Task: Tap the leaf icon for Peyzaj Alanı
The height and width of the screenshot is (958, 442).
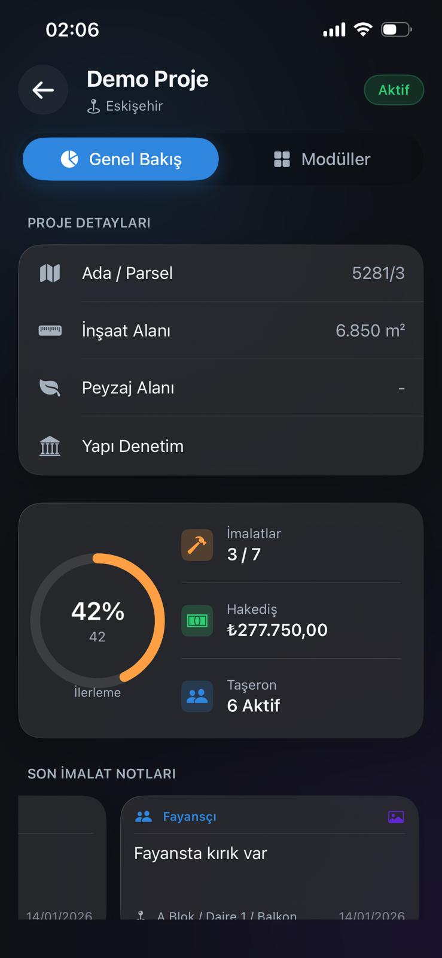Action: (x=50, y=388)
